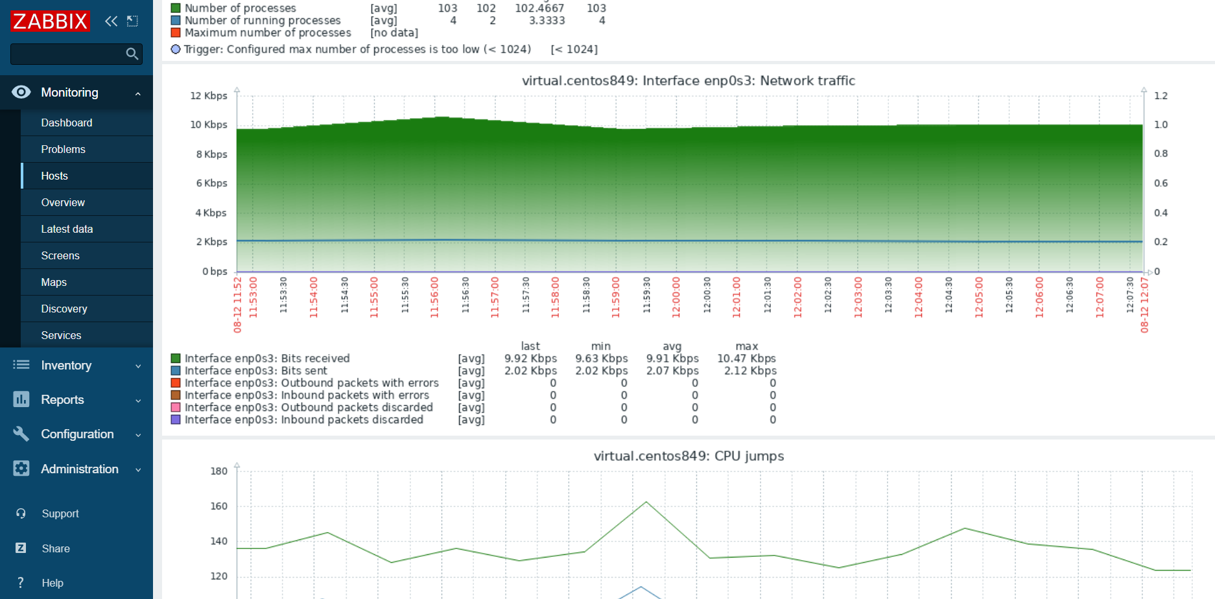1215x599 pixels.
Task: Click the Reports bar-chart icon
Action: click(x=21, y=399)
